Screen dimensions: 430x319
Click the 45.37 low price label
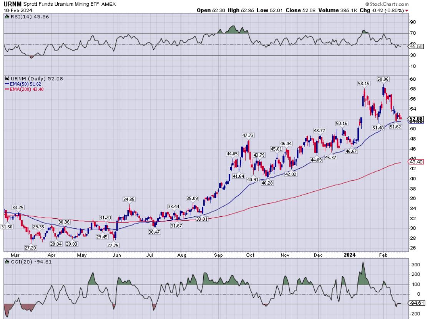(x=330, y=158)
